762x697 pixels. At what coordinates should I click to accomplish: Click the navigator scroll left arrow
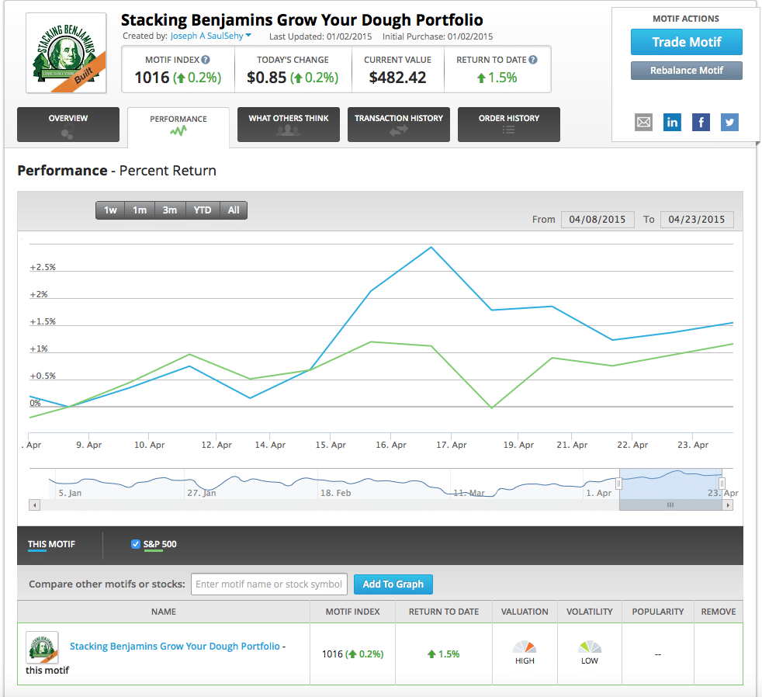pos(34,505)
